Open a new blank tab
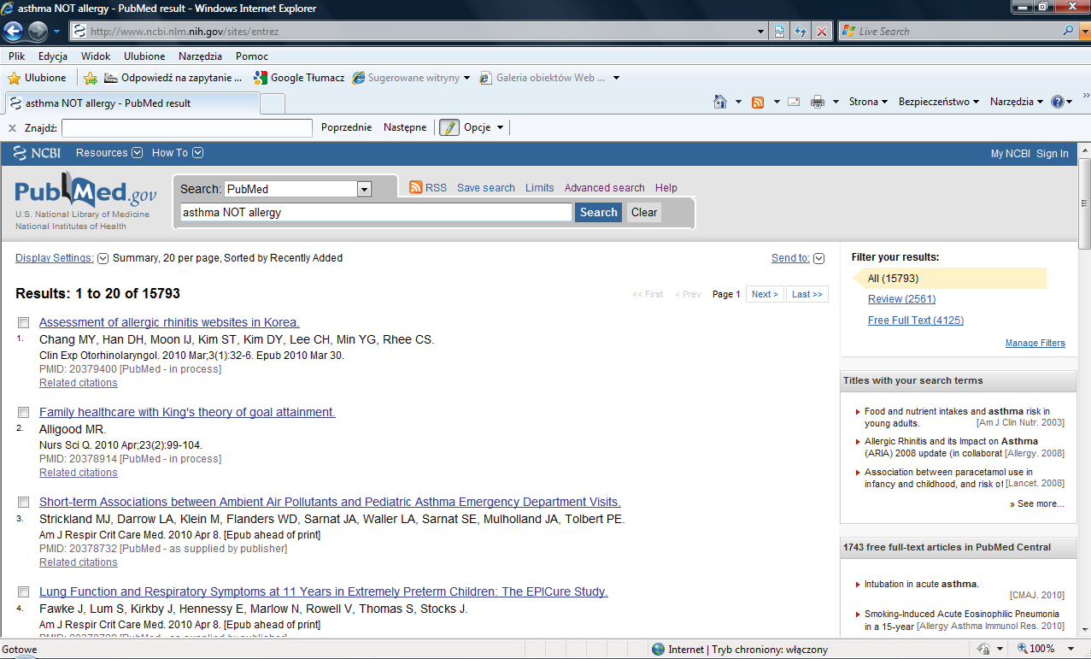Image resolution: width=1091 pixels, height=659 pixels. click(272, 103)
